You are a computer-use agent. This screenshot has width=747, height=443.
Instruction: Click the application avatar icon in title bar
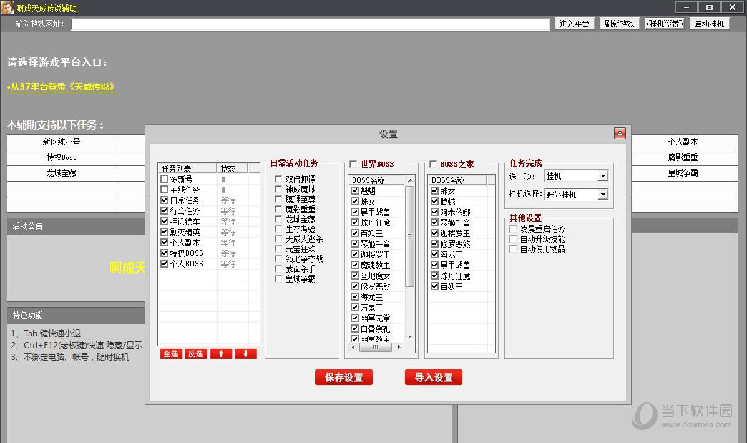click(7, 7)
